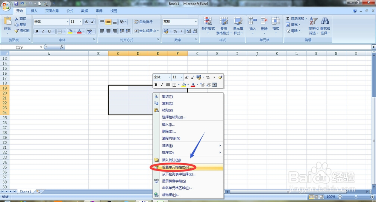The height and width of the screenshot is (202, 376).
Task: Choose Format Cells (设置单元格格式) in context menu
Action: [x=188, y=167]
